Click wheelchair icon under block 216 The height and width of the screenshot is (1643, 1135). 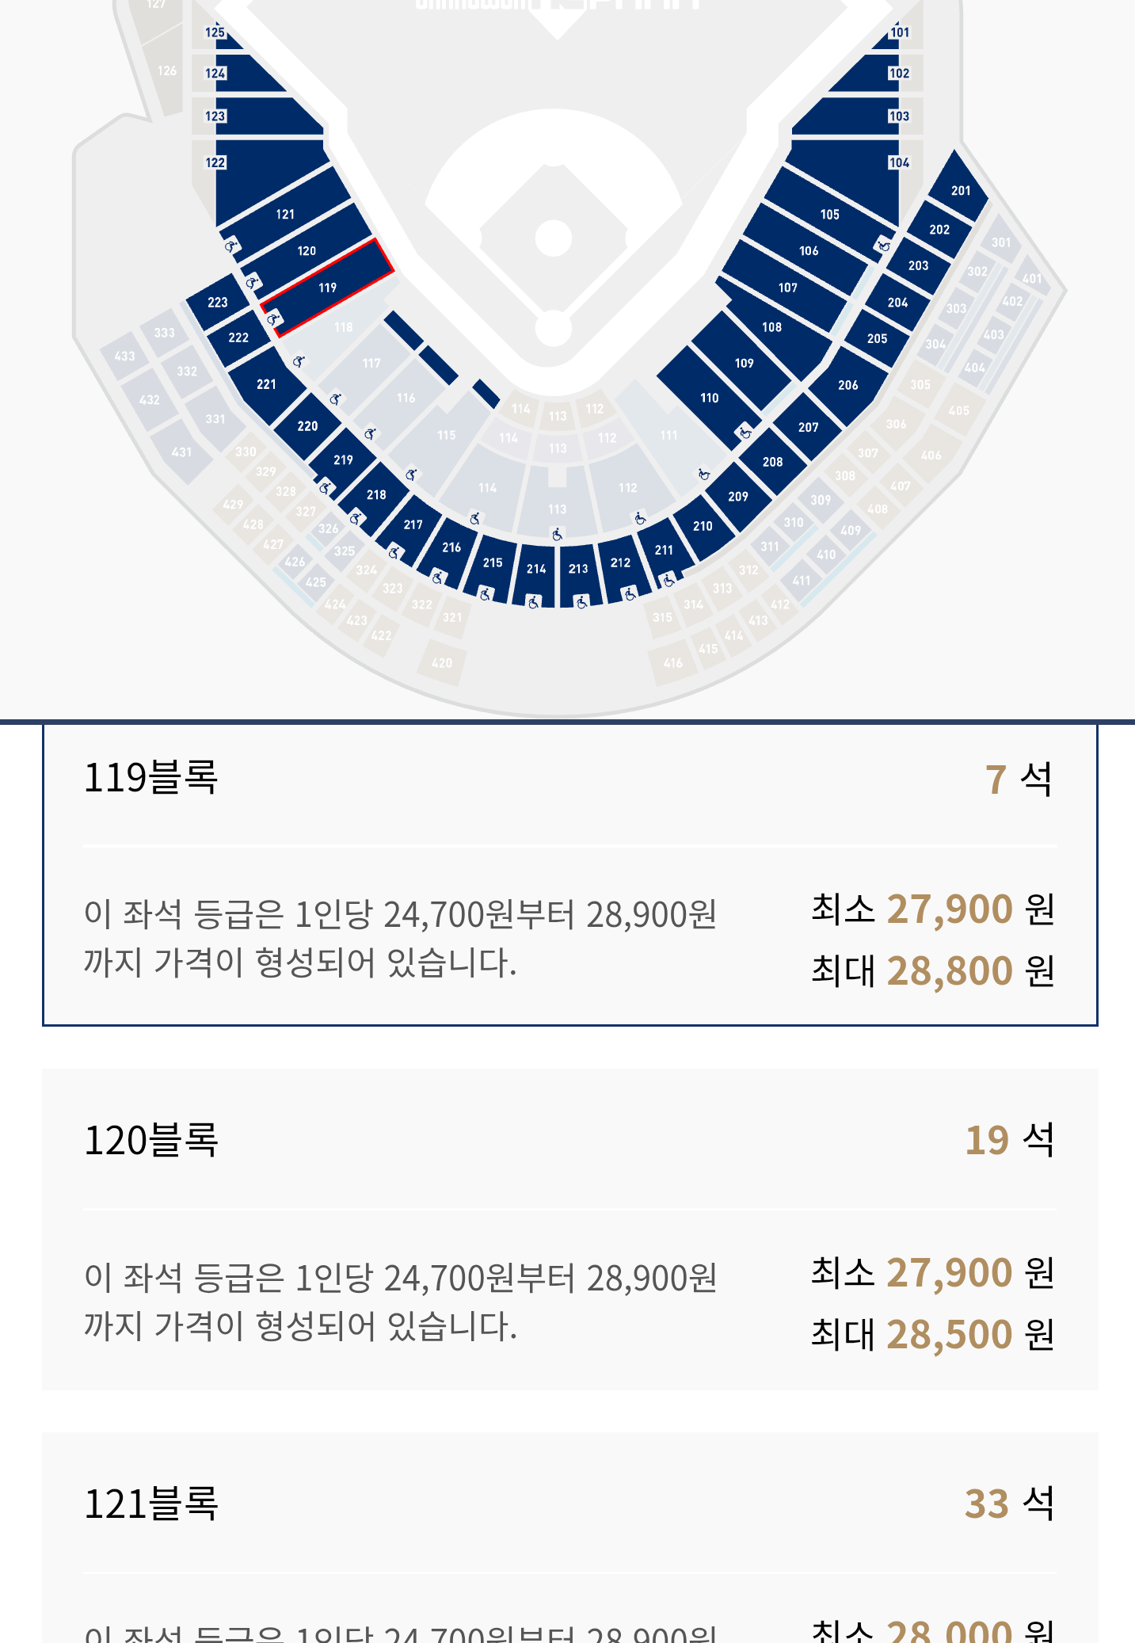437,578
